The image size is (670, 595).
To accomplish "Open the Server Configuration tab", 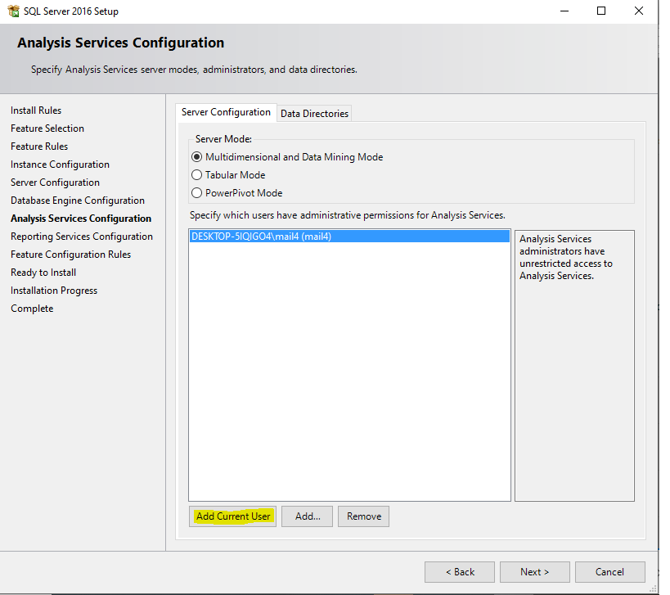I will (227, 112).
